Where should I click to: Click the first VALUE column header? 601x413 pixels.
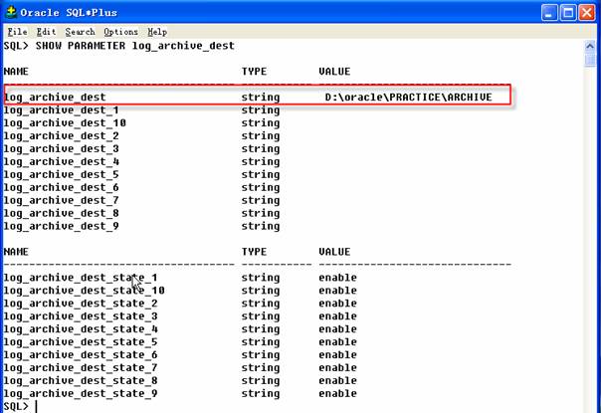[x=334, y=72]
